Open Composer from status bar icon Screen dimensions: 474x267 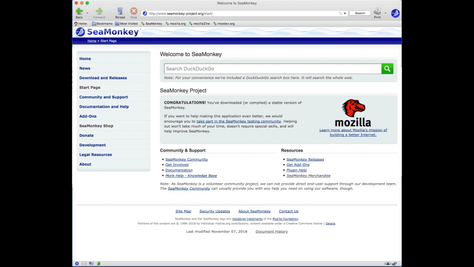(92, 264)
